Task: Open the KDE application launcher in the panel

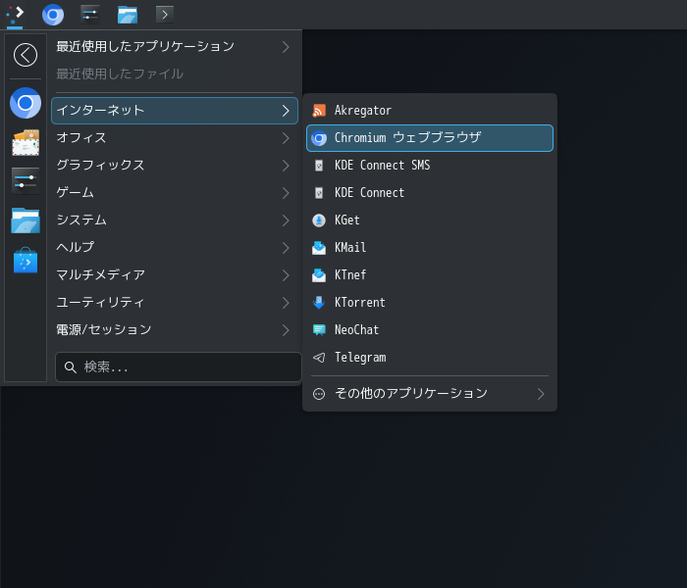Action: pos(15,15)
